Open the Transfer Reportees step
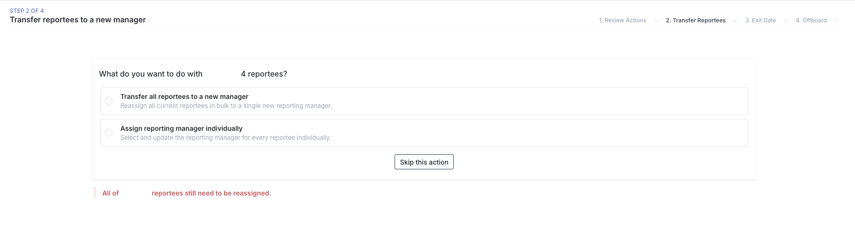This screenshot has width=855, height=235. 695,20
